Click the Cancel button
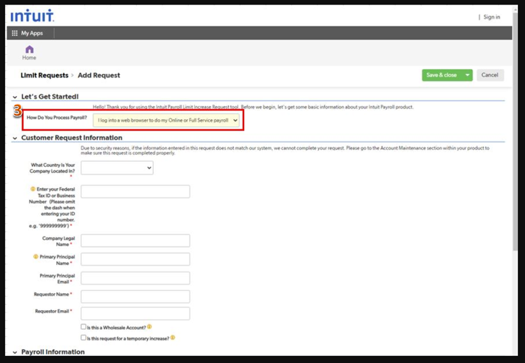This screenshot has width=525, height=363. tap(490, 75)
